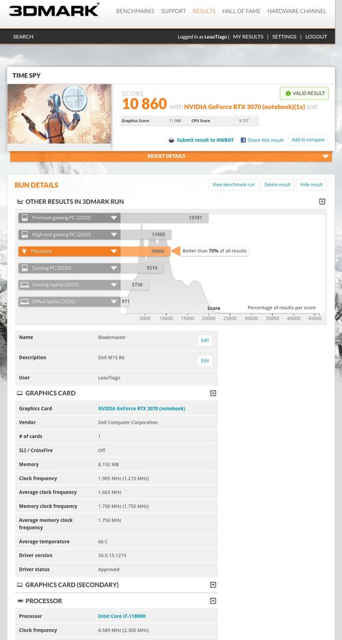This screenshot has height=640, width=342.
Task: Expand the Result Details orange bar
Action: coord(171,156)
